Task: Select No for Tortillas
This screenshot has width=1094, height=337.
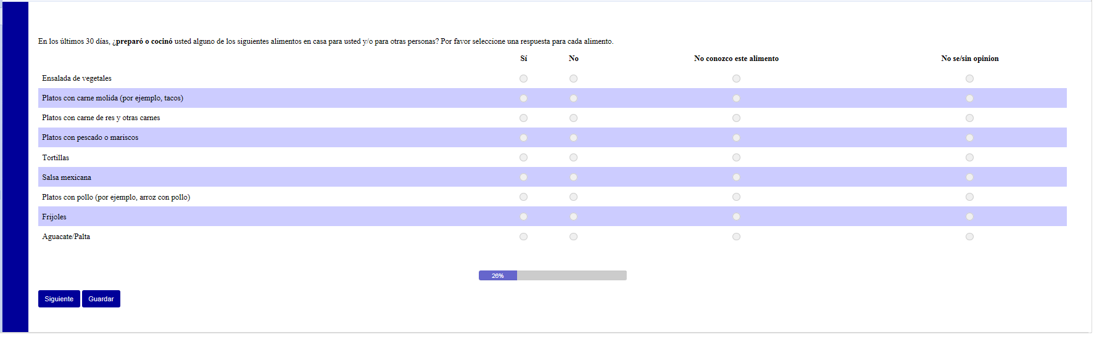Action: [573, 158]
